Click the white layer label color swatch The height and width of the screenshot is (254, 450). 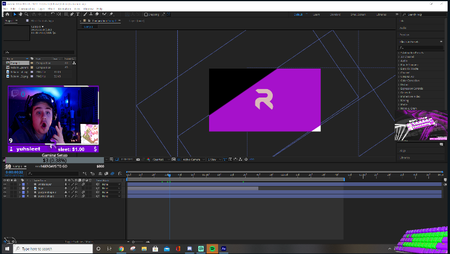click(23, 184)
